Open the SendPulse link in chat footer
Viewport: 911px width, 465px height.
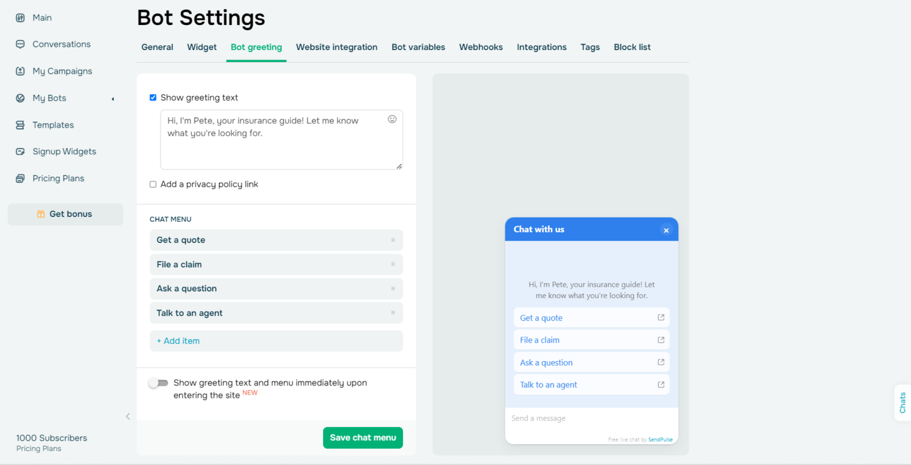[660, 439]
